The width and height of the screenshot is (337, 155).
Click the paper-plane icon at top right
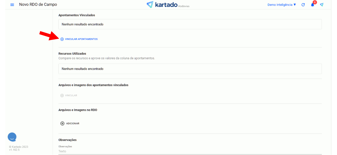click(x=322, y=5)
